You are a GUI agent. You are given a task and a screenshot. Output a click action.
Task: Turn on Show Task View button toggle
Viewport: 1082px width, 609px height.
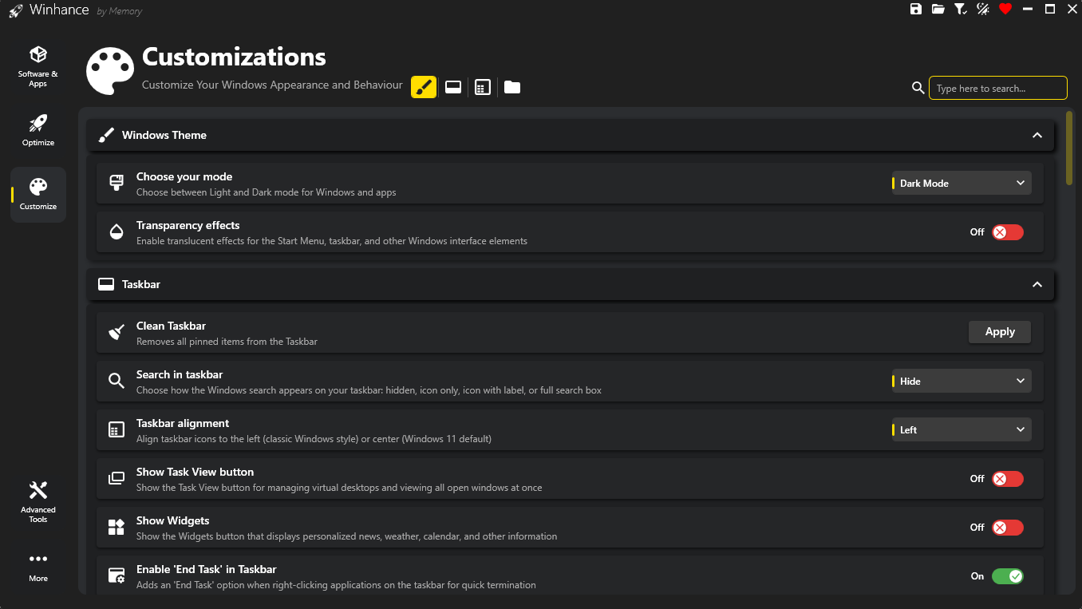coord(1007,479)
